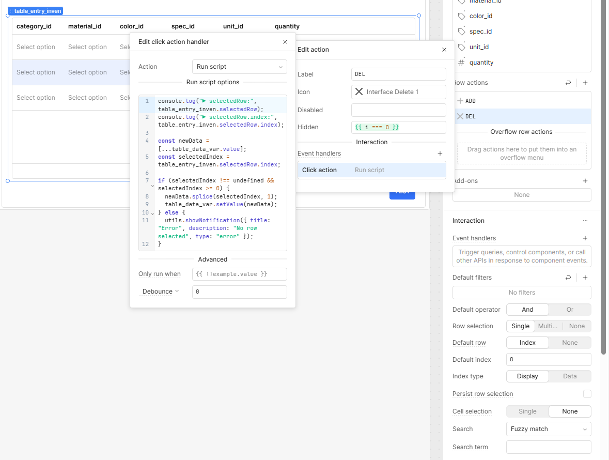Set default row to Index
This screenshot has width=609, height=460.
pos(527,343)
